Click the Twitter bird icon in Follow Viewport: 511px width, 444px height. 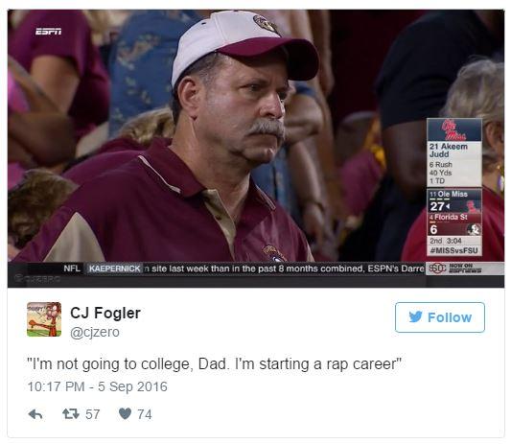tap(415, 316)
